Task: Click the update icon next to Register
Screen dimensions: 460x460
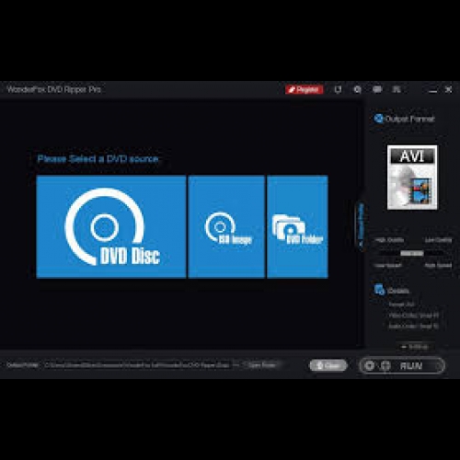Action: coord(338,89)
